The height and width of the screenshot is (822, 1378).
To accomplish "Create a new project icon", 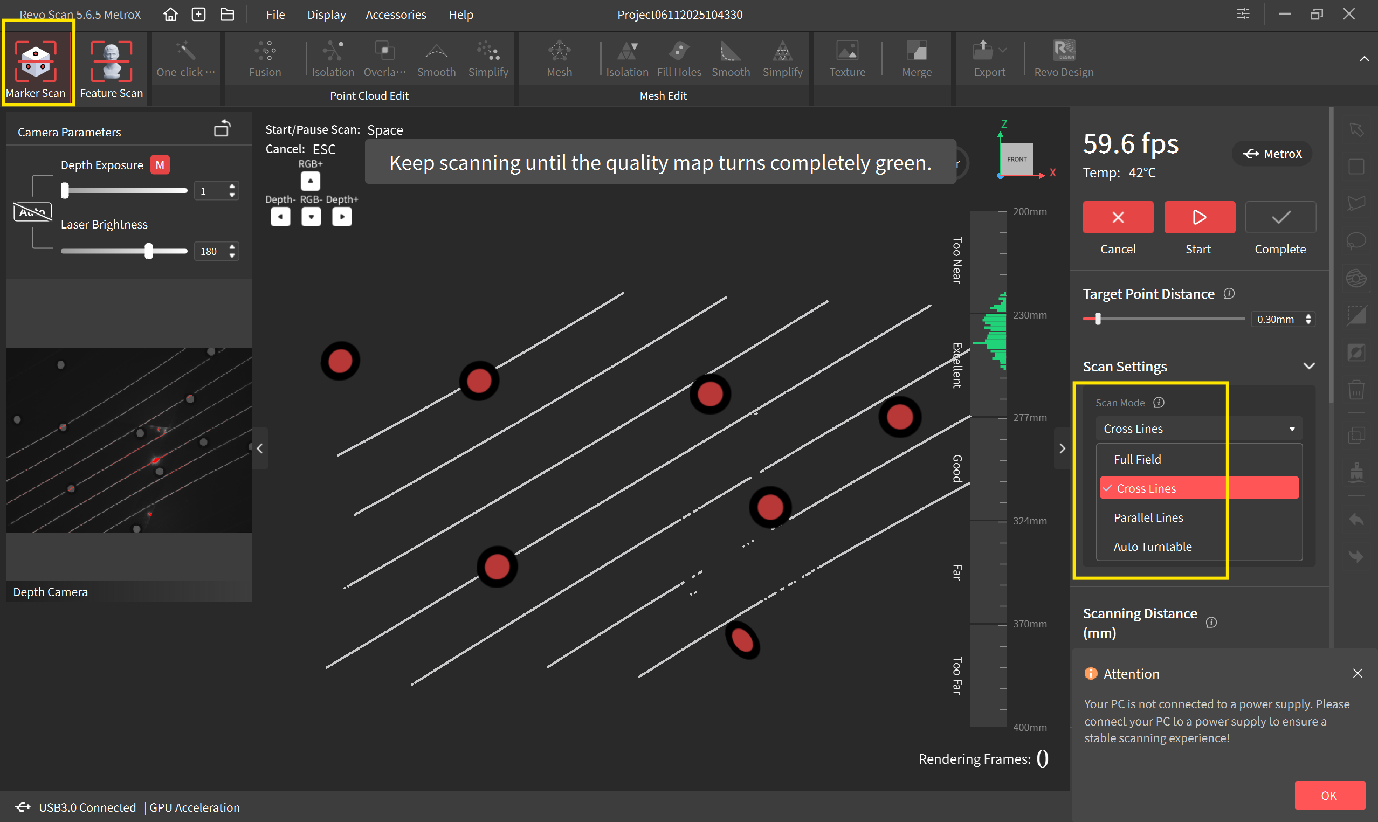I will click(198, 15).
